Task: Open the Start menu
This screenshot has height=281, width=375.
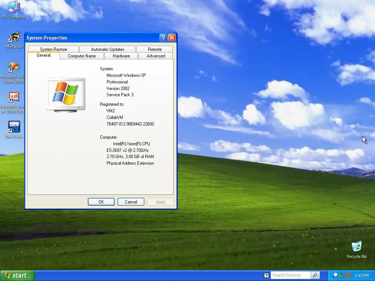Action: tap(17, 276)
